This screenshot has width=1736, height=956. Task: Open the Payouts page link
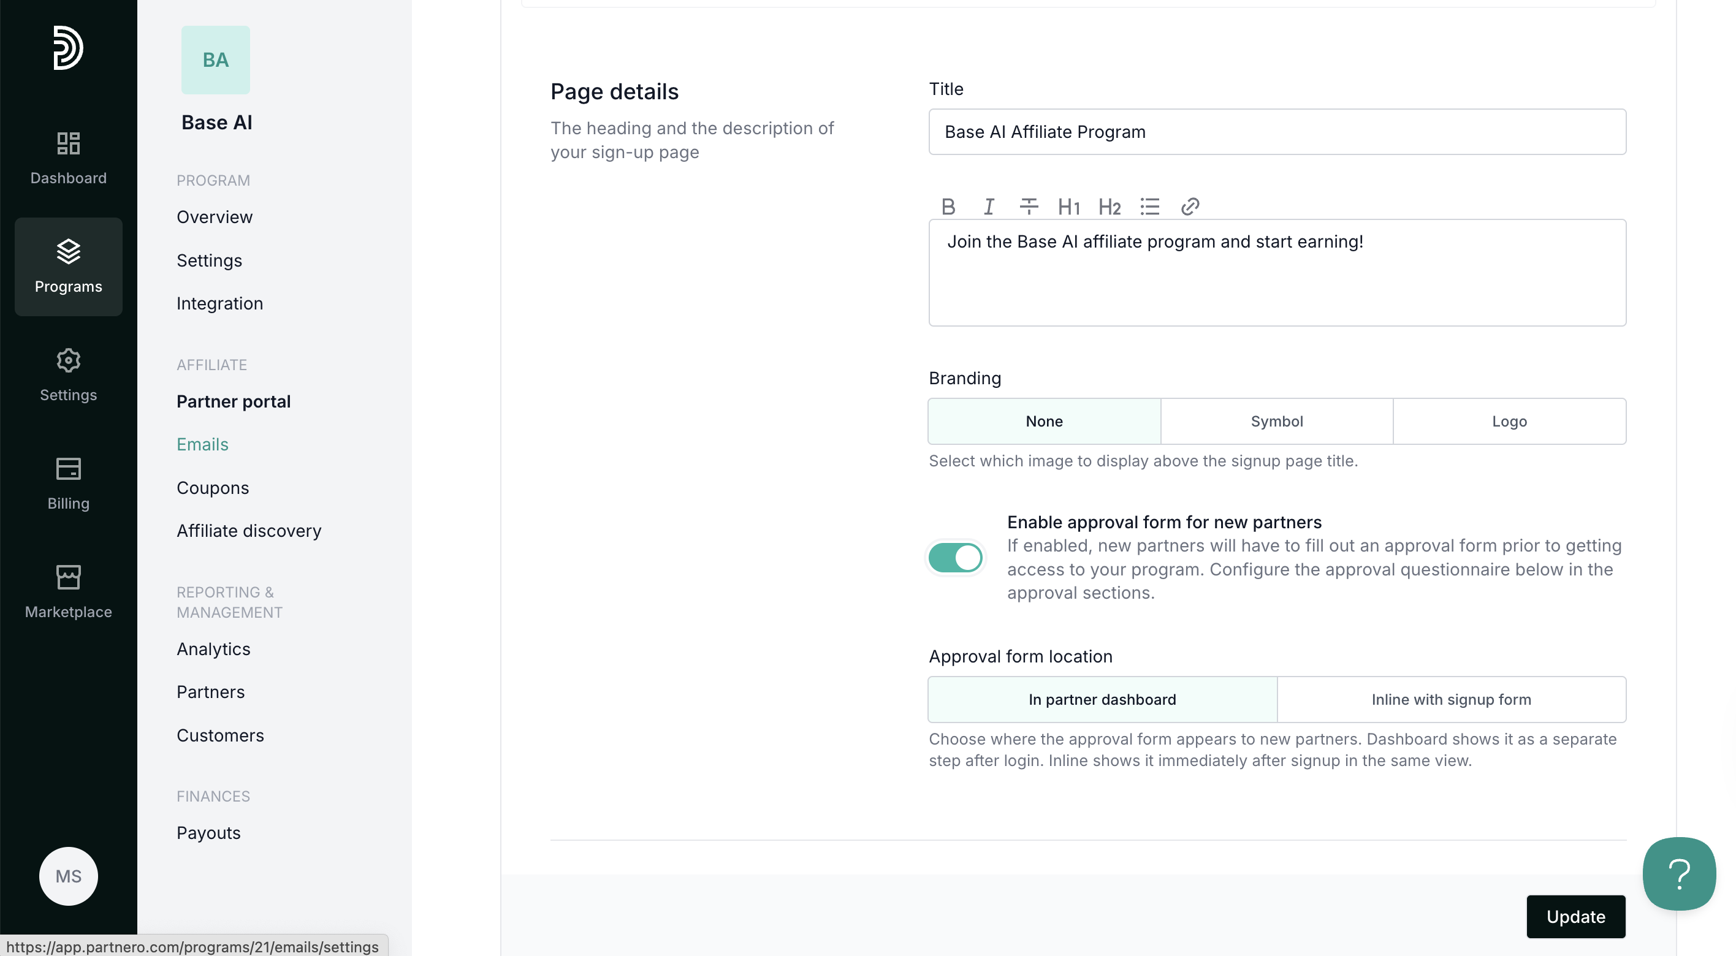208,833
